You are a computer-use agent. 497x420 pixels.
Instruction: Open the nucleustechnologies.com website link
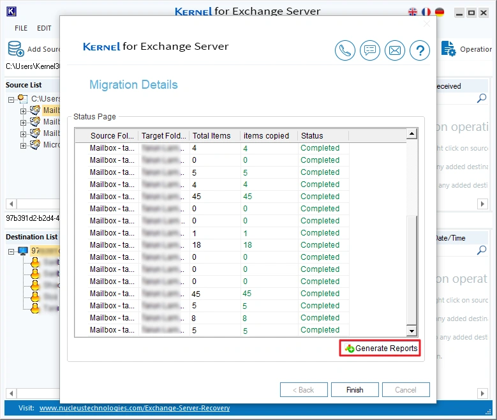pos(134,408)
